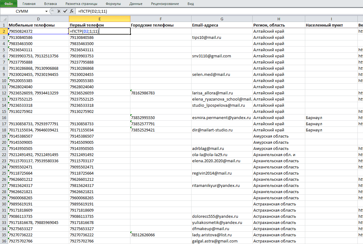
Task: Select cell with 78162986783 number
Action: coord(161,93)
